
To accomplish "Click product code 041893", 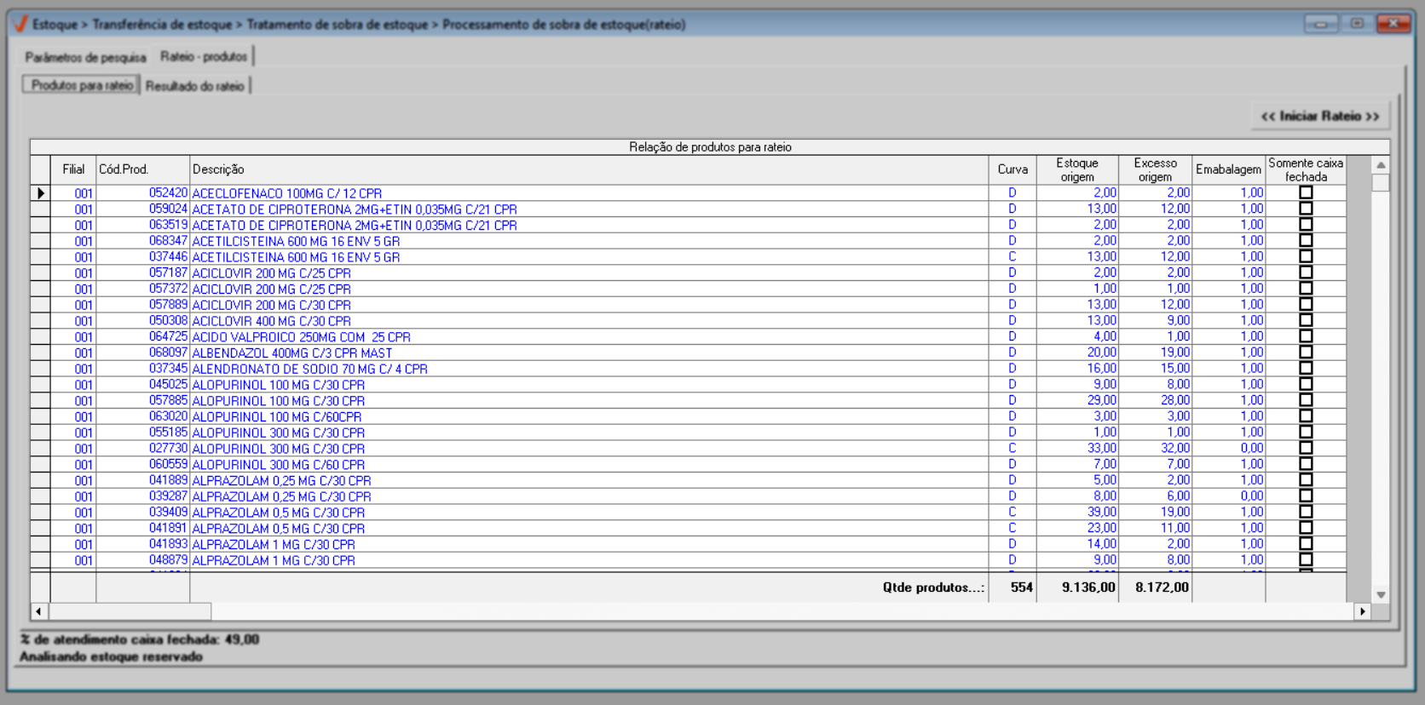I will (x=168, y=544).
